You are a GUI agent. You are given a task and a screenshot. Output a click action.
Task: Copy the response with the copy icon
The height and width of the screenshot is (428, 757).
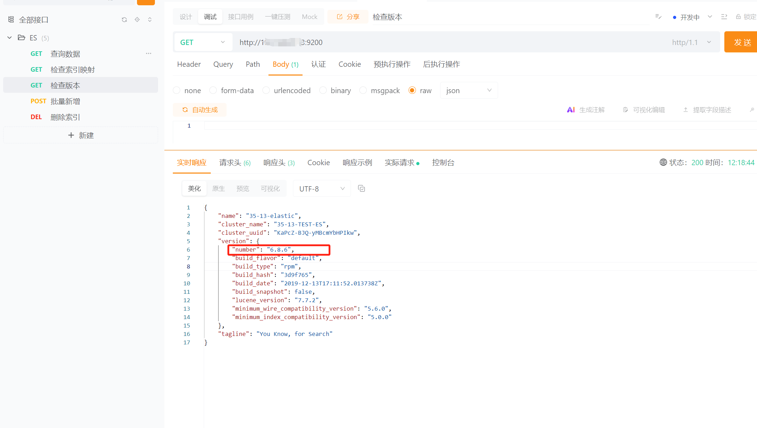(x=361, y=188)
